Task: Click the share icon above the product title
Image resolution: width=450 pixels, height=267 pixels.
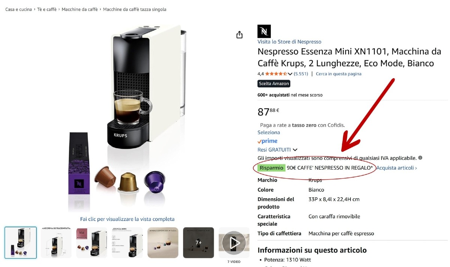Action: (239, 34)
